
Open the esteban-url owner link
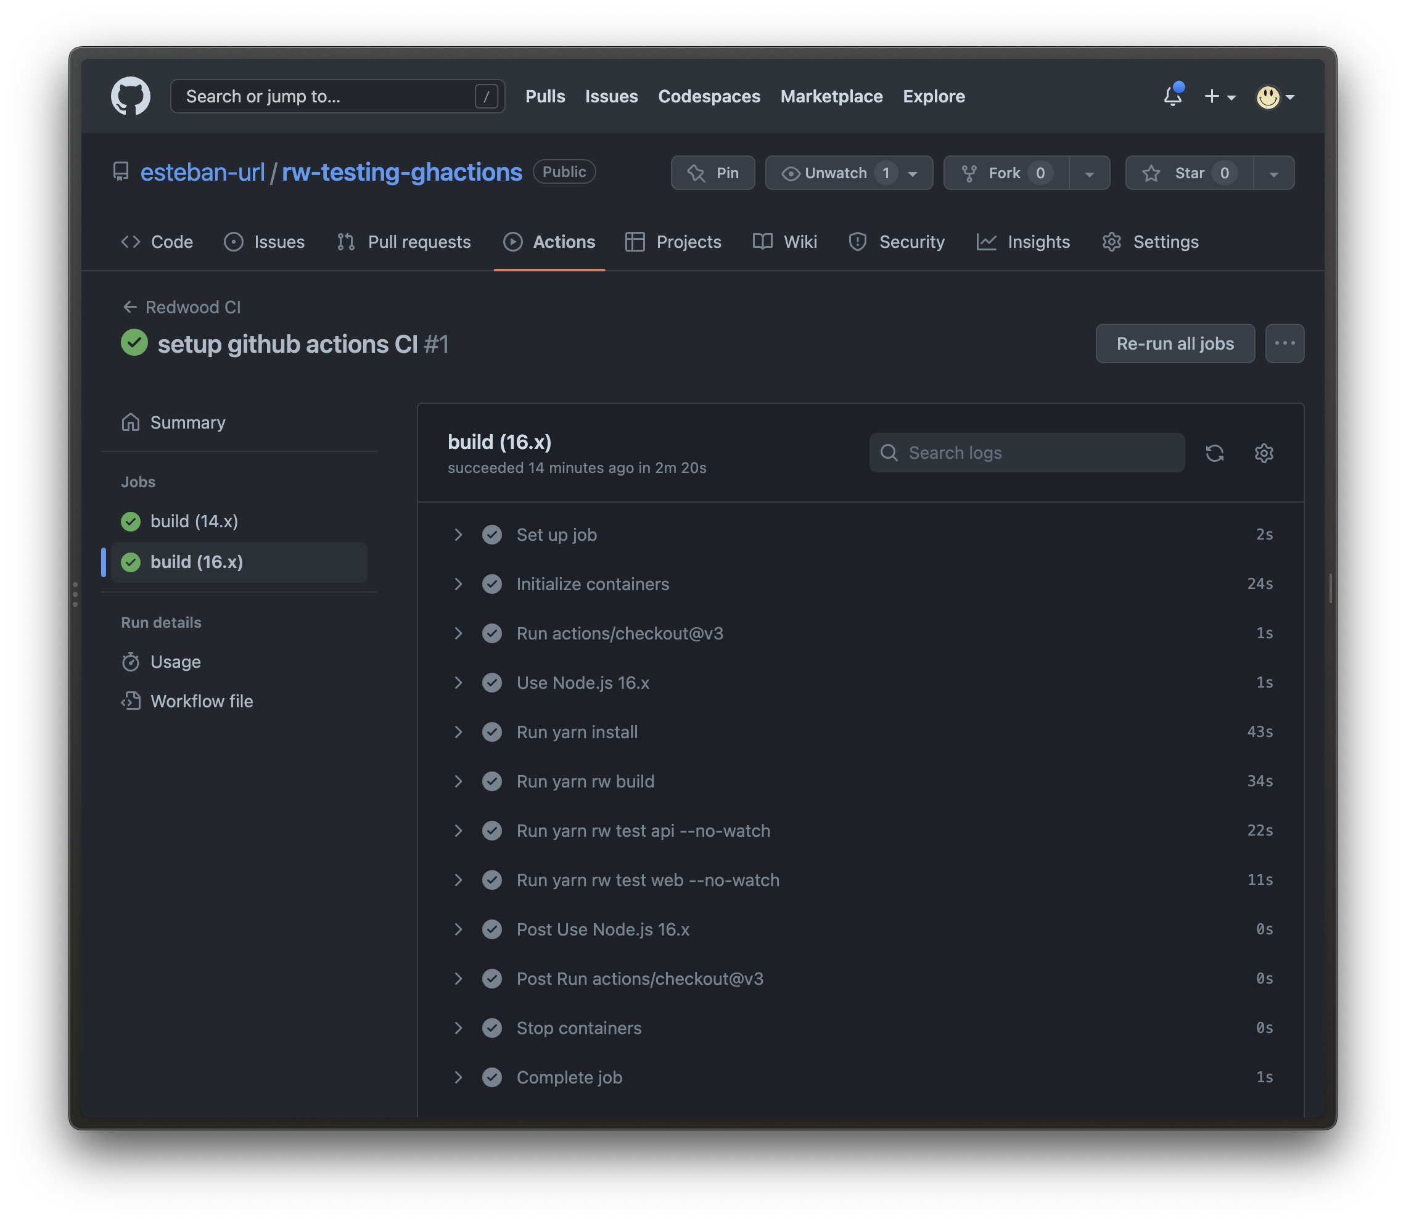point(202,171)
